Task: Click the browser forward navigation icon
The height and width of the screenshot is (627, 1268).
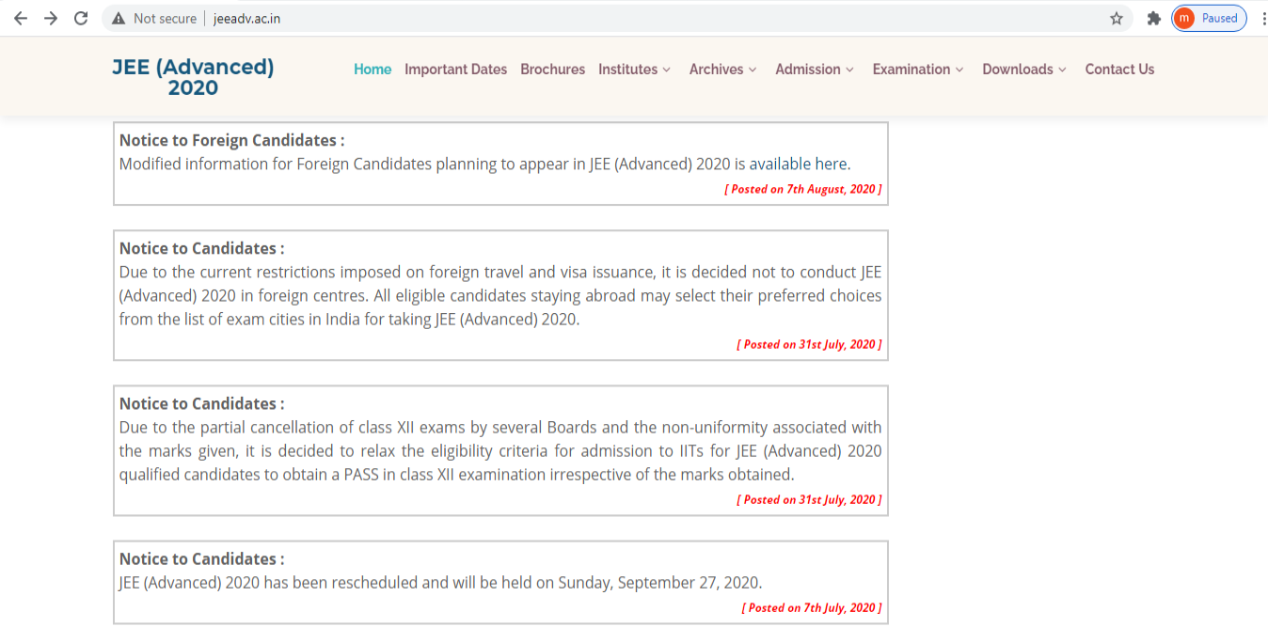Action: point(50,17)
